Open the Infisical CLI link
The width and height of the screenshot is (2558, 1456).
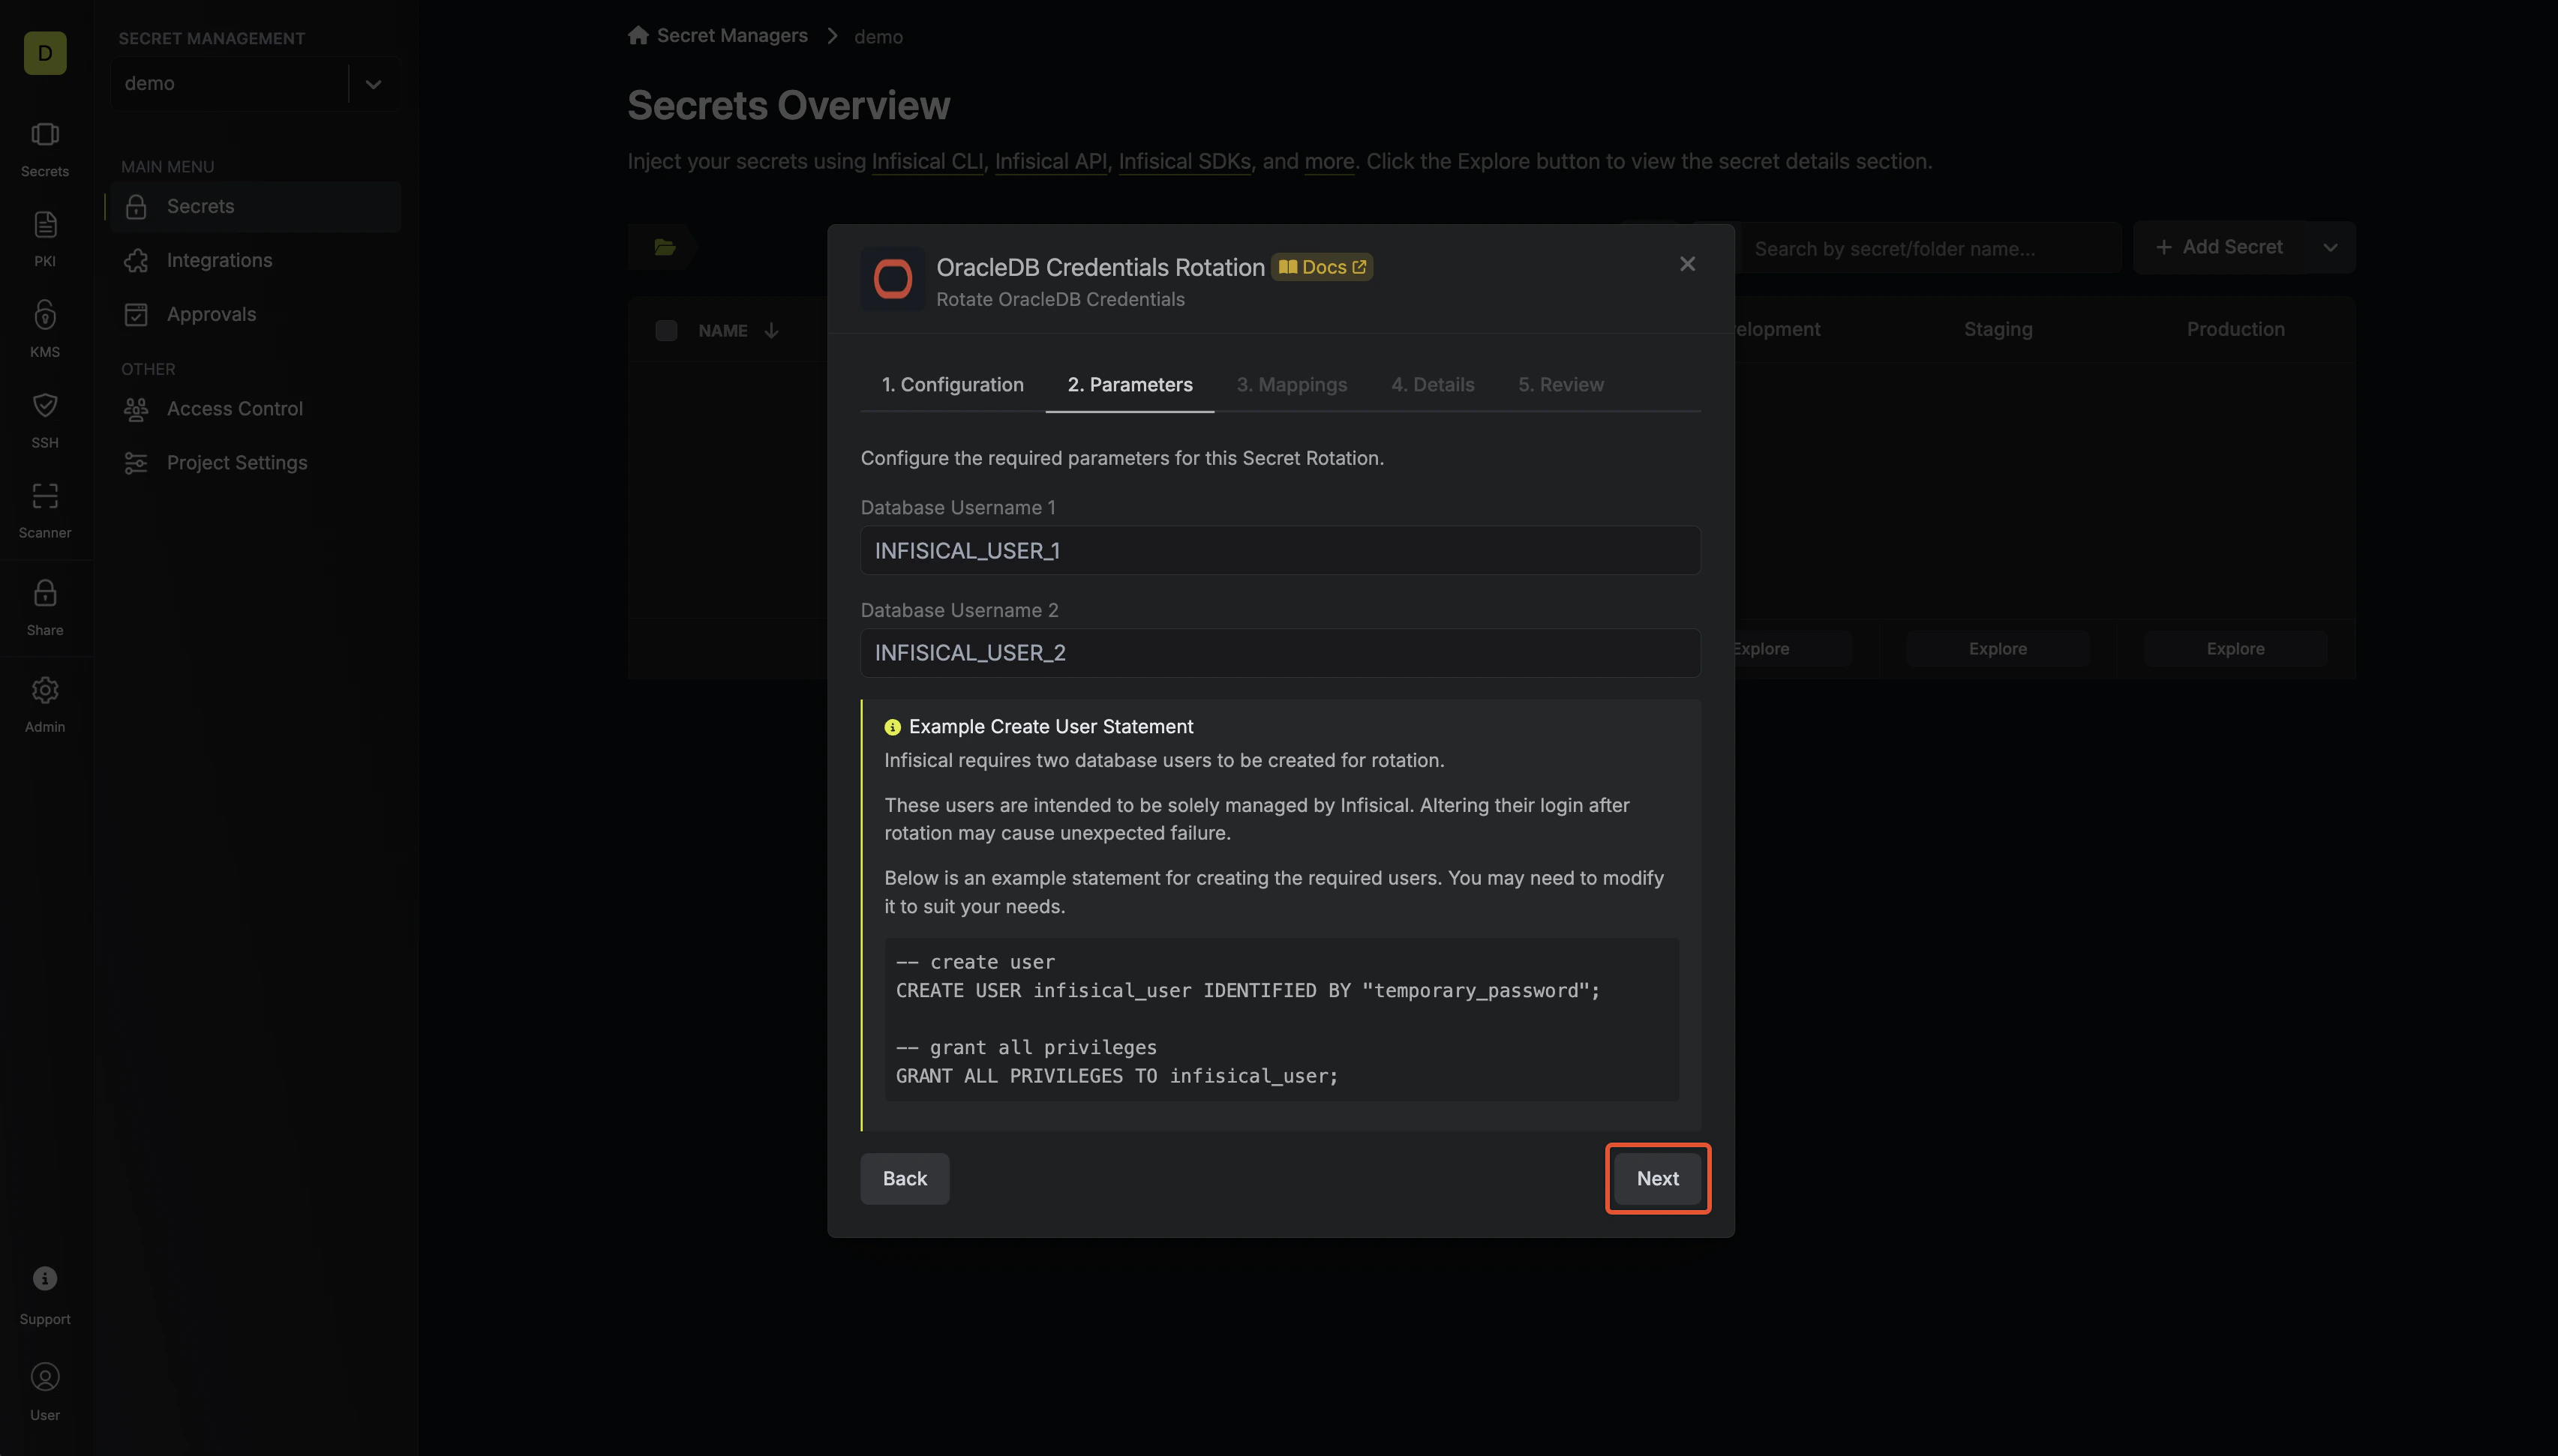pyautogui.click(x=927, y=162)
